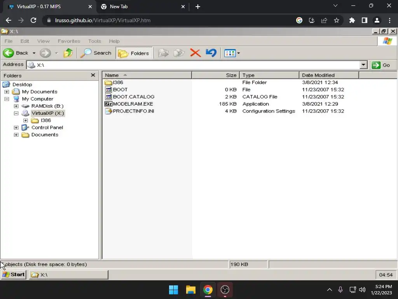This screenshot has width=398, height=299.
Task: Expand RAMDisk (B:) tree node
Action: [16, 106]
